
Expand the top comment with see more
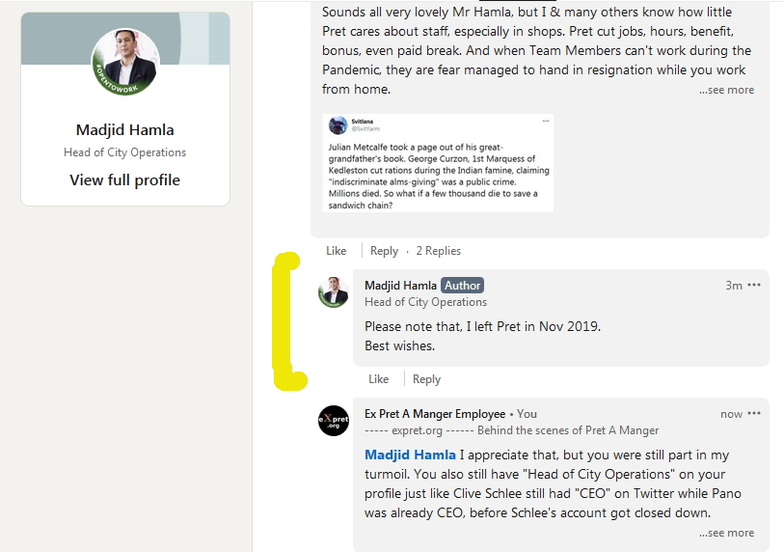pyautogui.click(x=726, y=90)
